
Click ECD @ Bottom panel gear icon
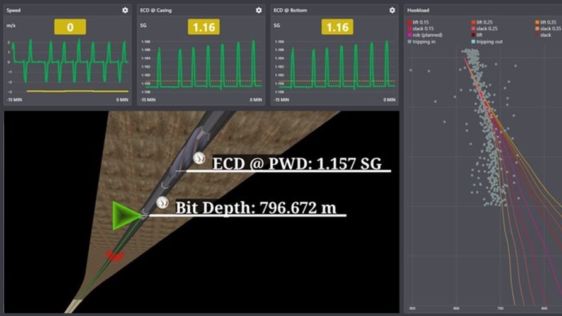(x=392, y=10)
